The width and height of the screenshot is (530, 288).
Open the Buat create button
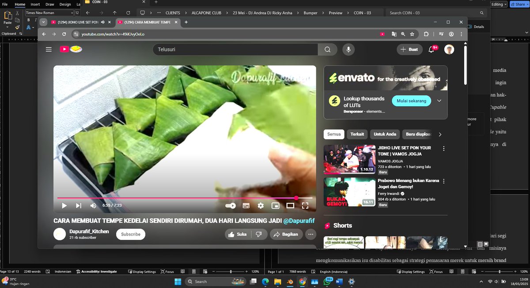409,49
